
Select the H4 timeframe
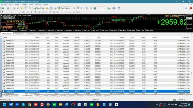(65, 12)
